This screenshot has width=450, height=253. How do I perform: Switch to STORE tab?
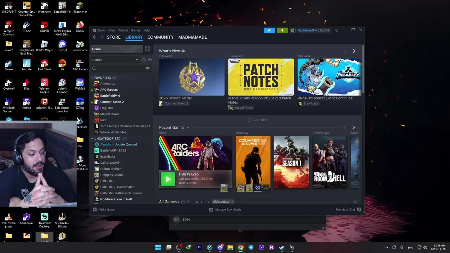point(114,37)
